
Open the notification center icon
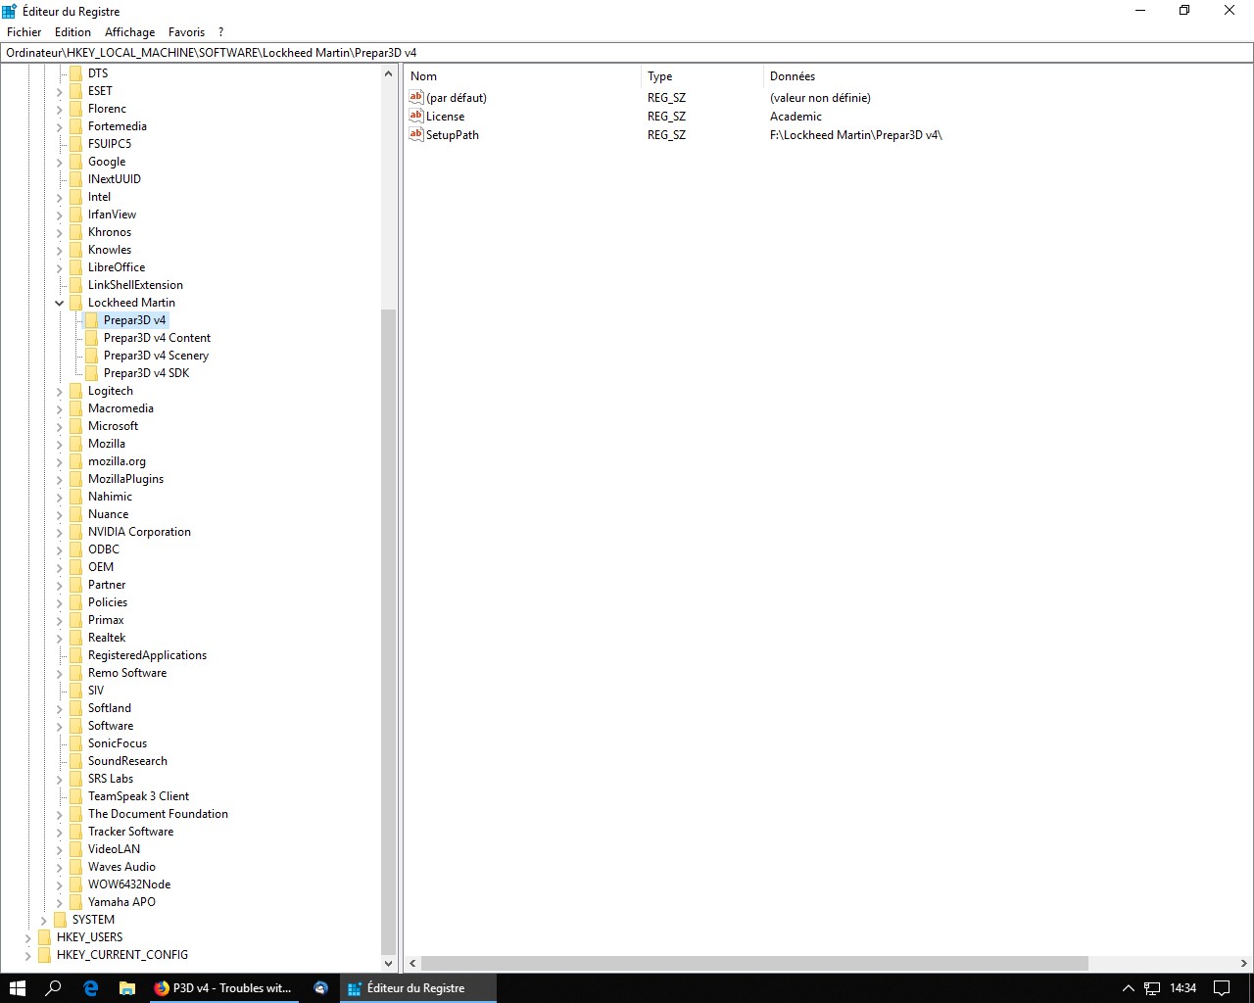1222,988
